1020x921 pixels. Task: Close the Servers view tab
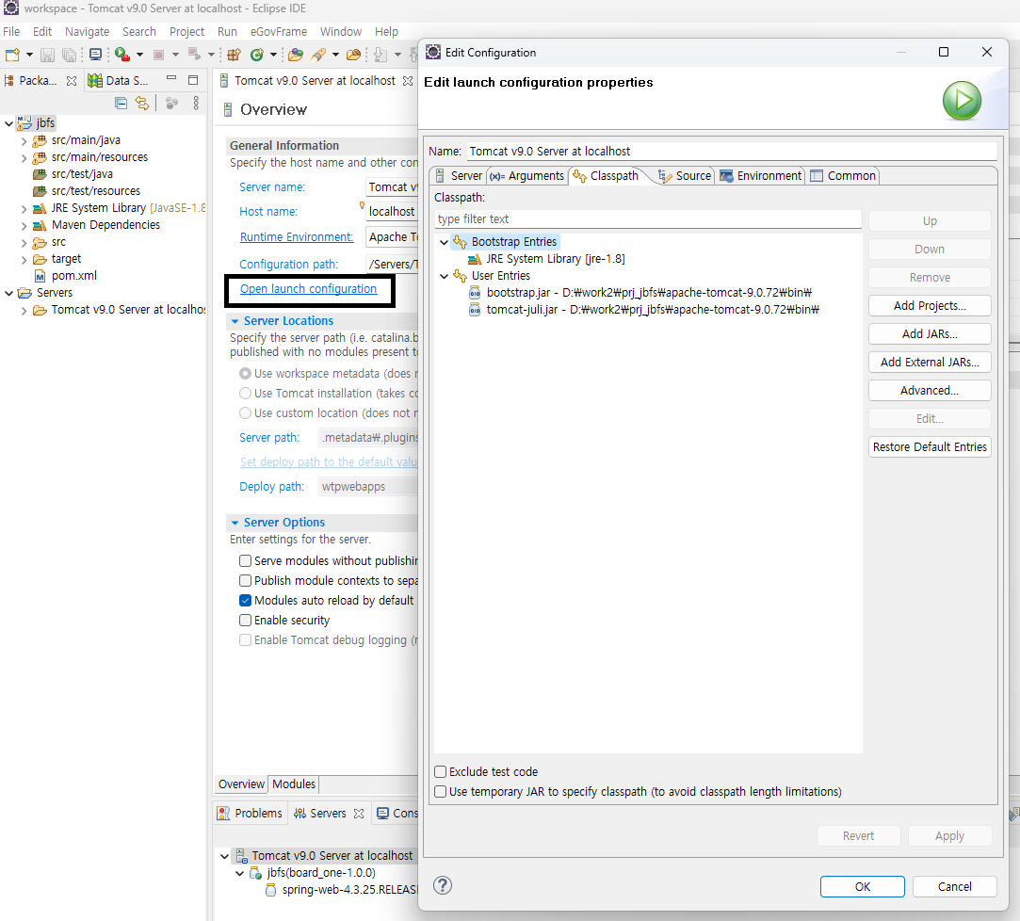(x=359, y=814)
